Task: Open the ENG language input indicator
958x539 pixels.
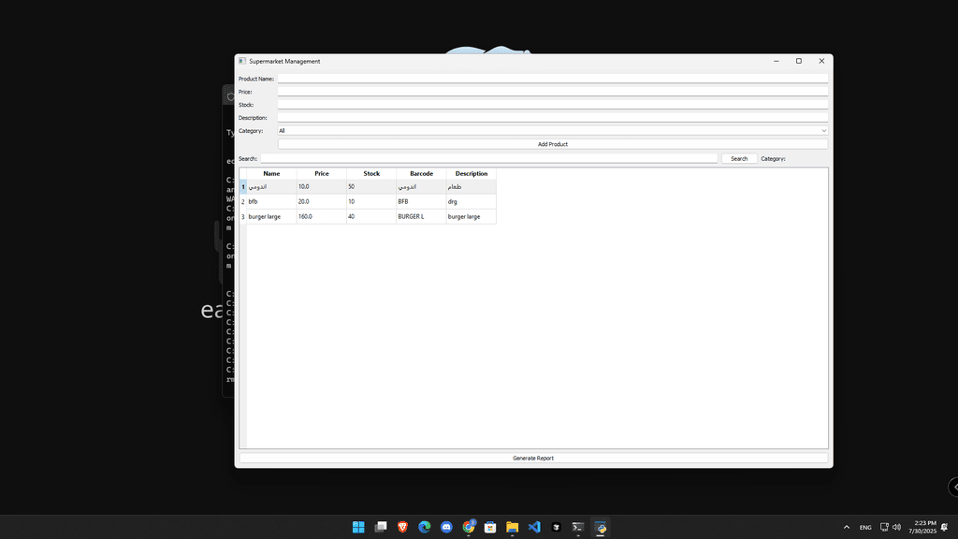Action: coord(865,528)
